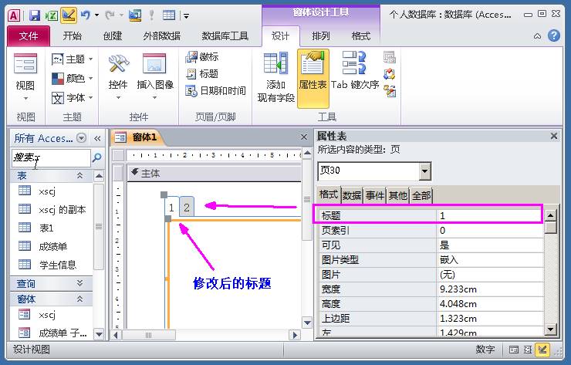Open the 所有 Access navigation pane dropdown
The width and height of the screenshot is (571, 365).
point(82,138)
